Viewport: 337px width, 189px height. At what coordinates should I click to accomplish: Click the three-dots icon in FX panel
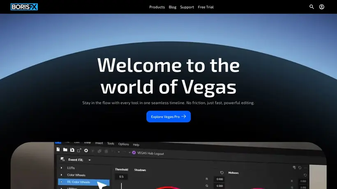[x=306, y=168]
